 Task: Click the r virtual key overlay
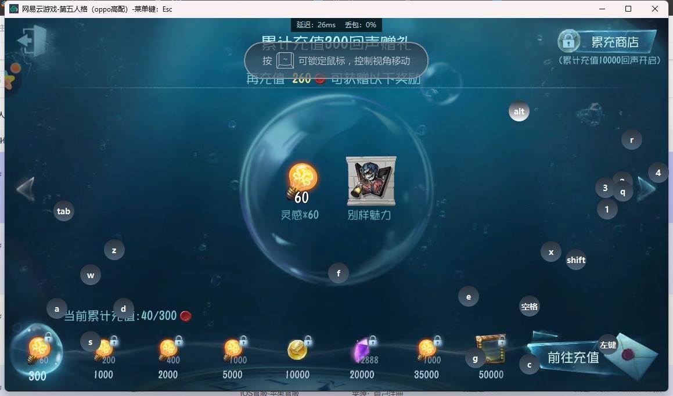point(631,139)
